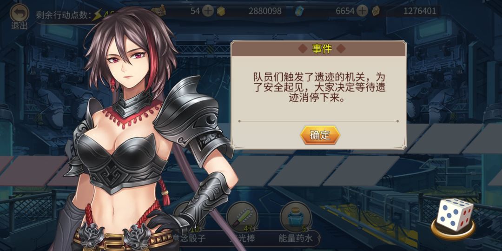502x251 pixels.
Task: Choose the 意念骰子 item label
Action: click(188, 238)
